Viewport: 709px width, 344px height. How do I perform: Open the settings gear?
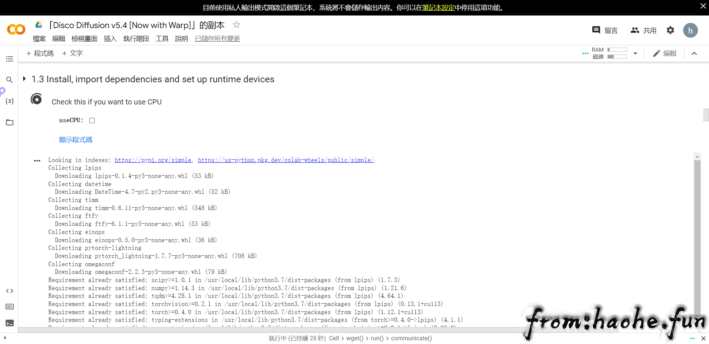tap(670, 30)
